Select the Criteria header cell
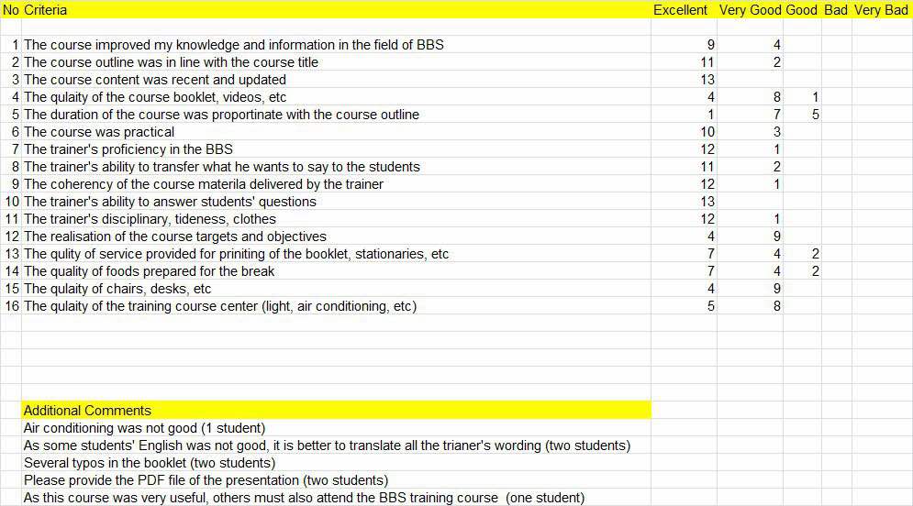 tap(336, 10)
